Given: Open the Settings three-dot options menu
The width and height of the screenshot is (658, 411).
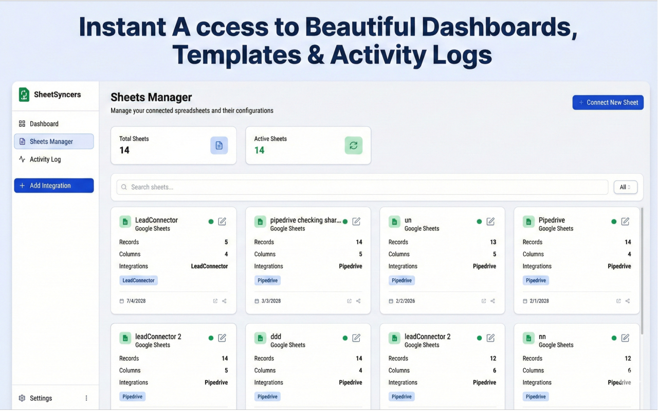Looking at the screenshot, I should [86, 398].
